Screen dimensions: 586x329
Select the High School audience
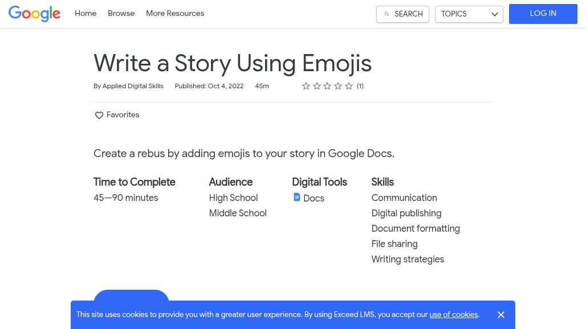tap(233, 198)
